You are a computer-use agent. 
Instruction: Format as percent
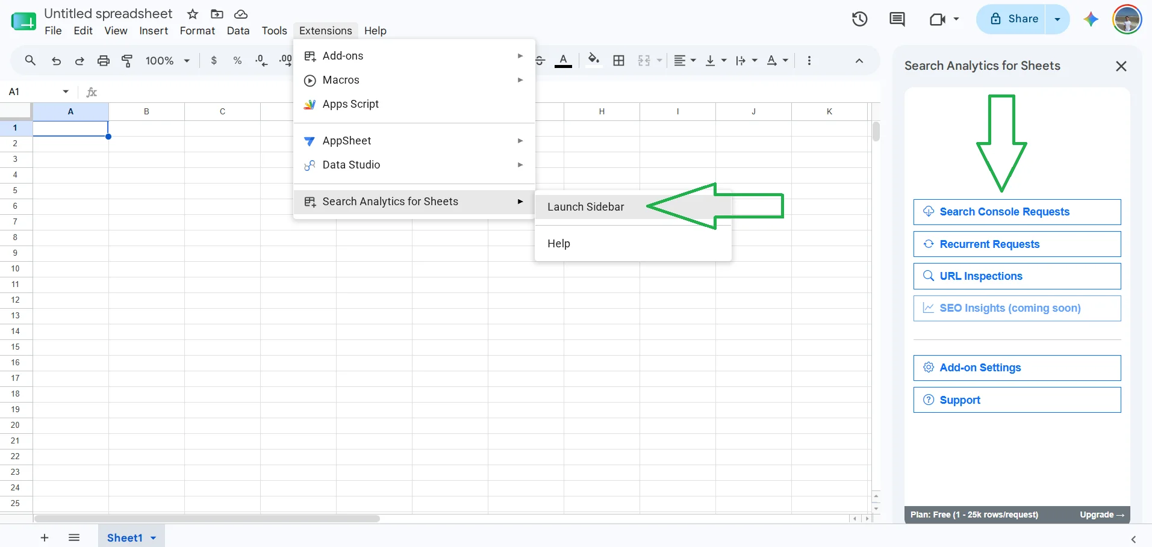(x=237, y=60)
